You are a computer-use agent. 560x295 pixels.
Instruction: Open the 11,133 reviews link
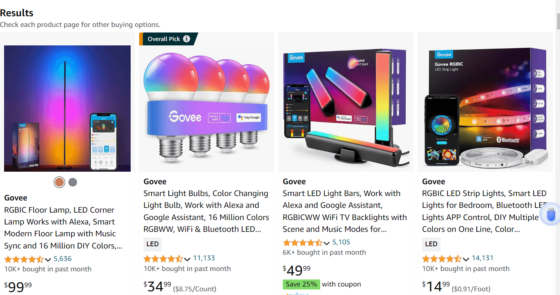(x=204, y=258)
